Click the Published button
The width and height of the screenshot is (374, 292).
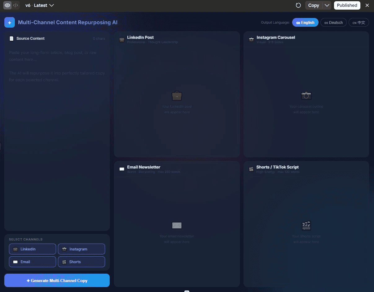click(347, 5)
